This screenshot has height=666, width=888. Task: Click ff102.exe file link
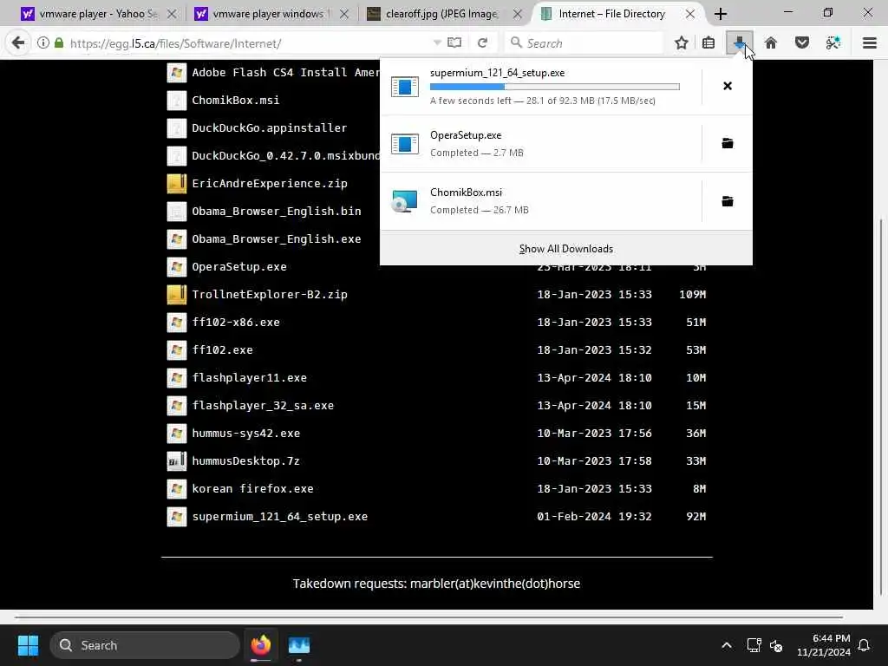point(222,350)
